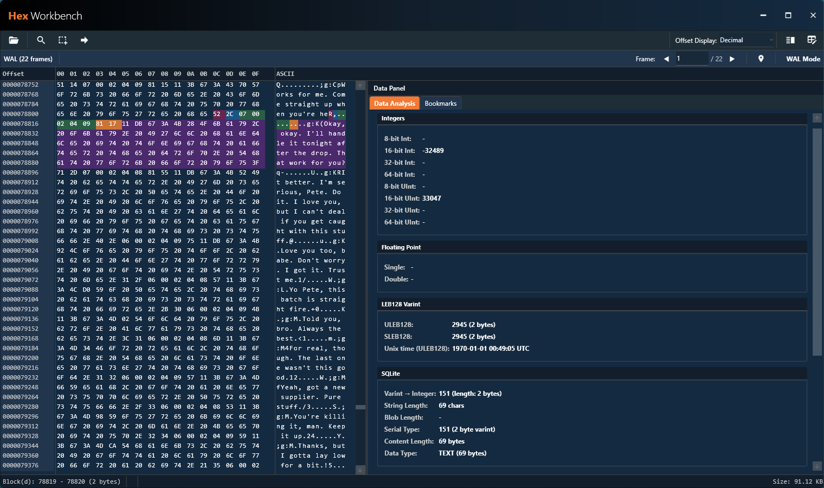Click the Data Type TEXT (69 bytes) value

(x=462, y=453)
